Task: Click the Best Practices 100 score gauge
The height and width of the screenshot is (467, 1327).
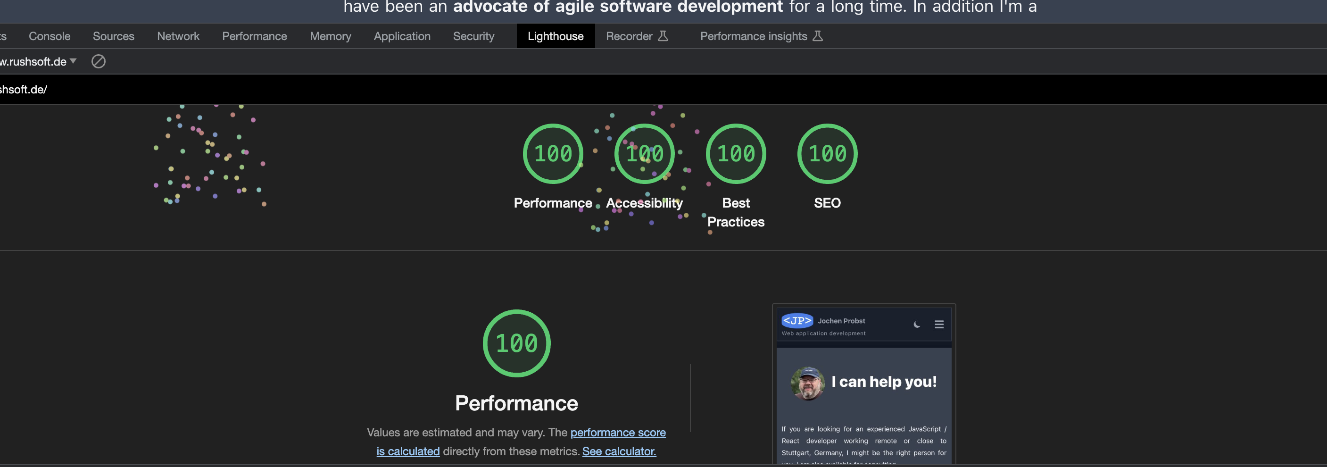Action: pos(736,154)
